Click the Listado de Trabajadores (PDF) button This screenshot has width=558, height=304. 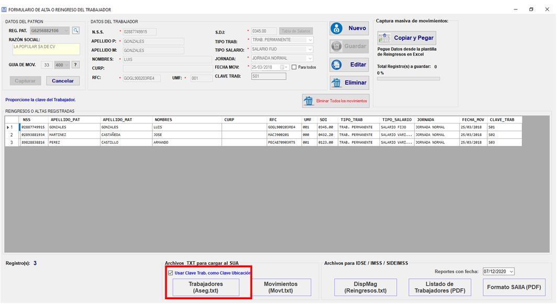tap(440, 287)
